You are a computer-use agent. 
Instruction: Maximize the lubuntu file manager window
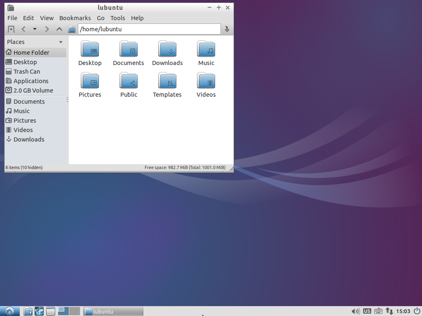[x=218, y=7]
